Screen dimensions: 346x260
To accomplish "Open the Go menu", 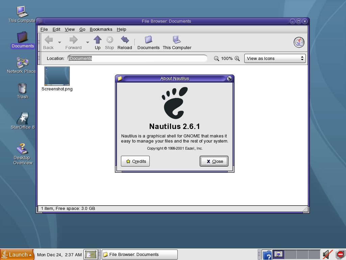I will click(82, 29).
